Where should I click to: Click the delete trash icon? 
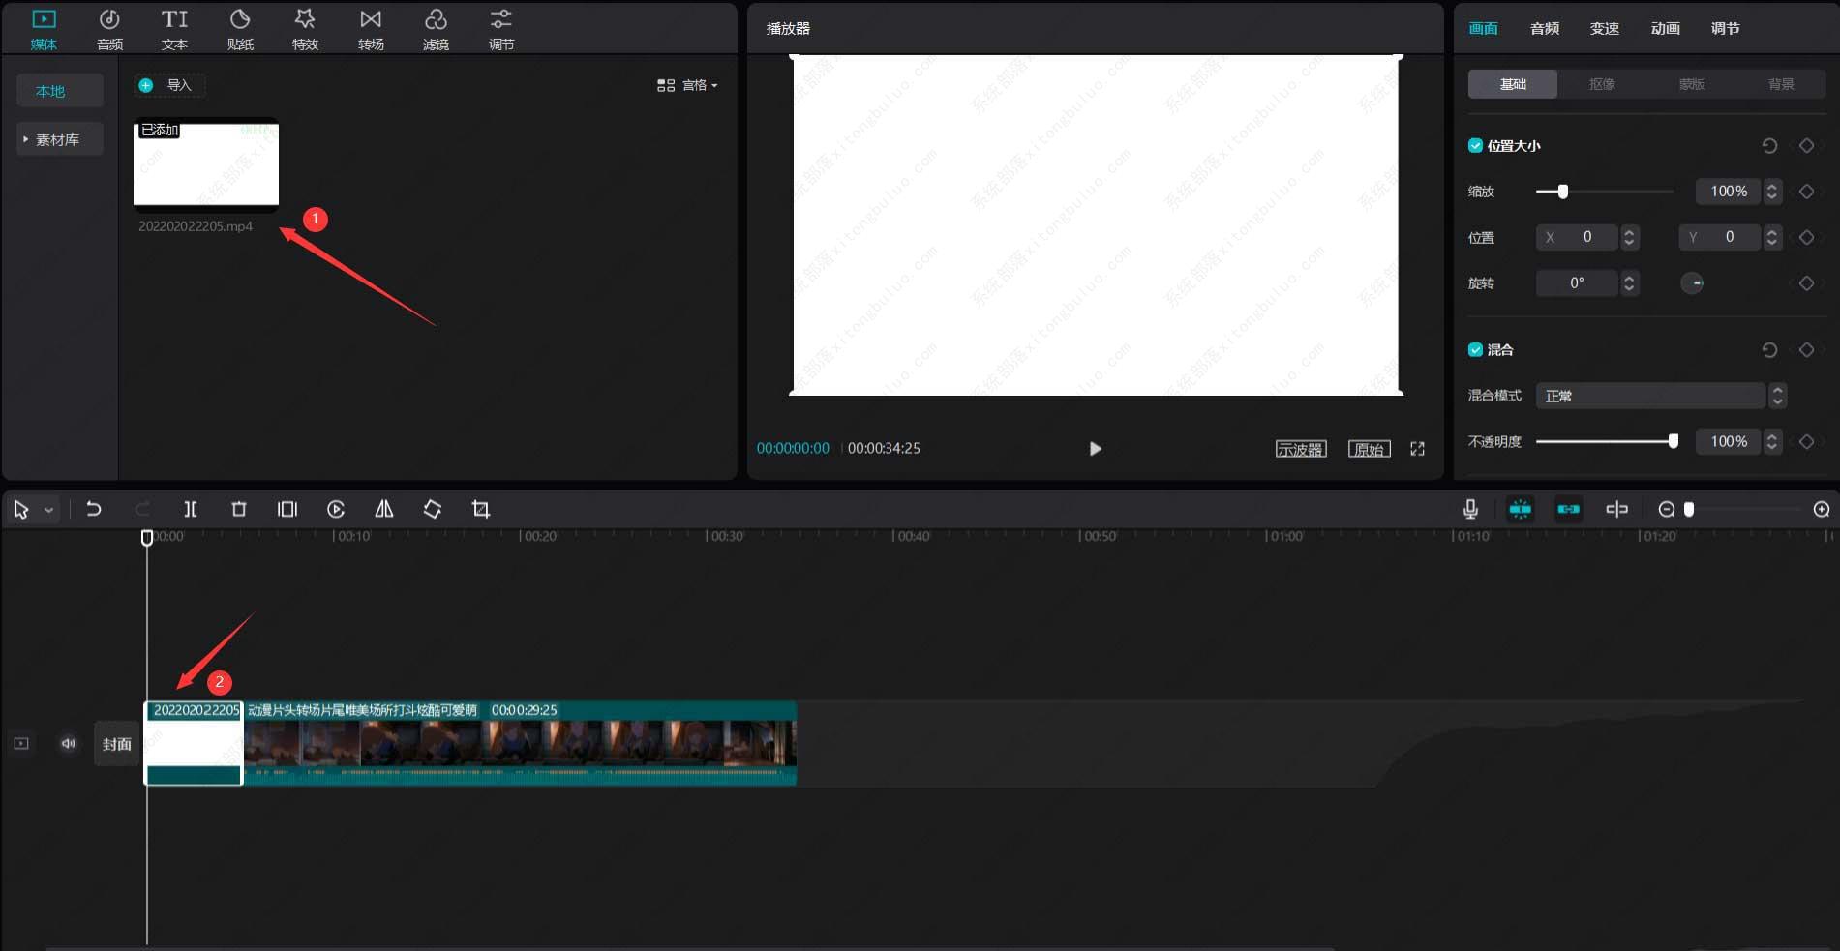click(x=239, y=509)
